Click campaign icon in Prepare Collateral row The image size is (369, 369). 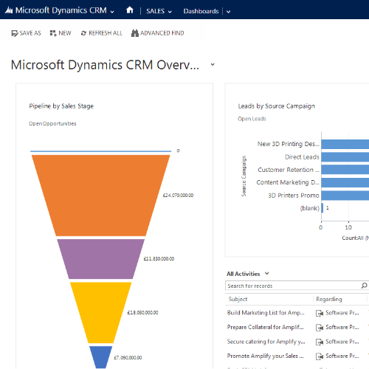coord(320,328)
